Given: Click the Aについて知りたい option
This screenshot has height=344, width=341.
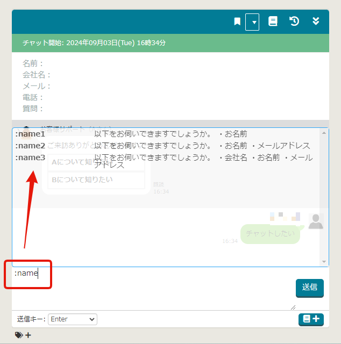Looking at the screenshot, I should click(x=96, y=162).
